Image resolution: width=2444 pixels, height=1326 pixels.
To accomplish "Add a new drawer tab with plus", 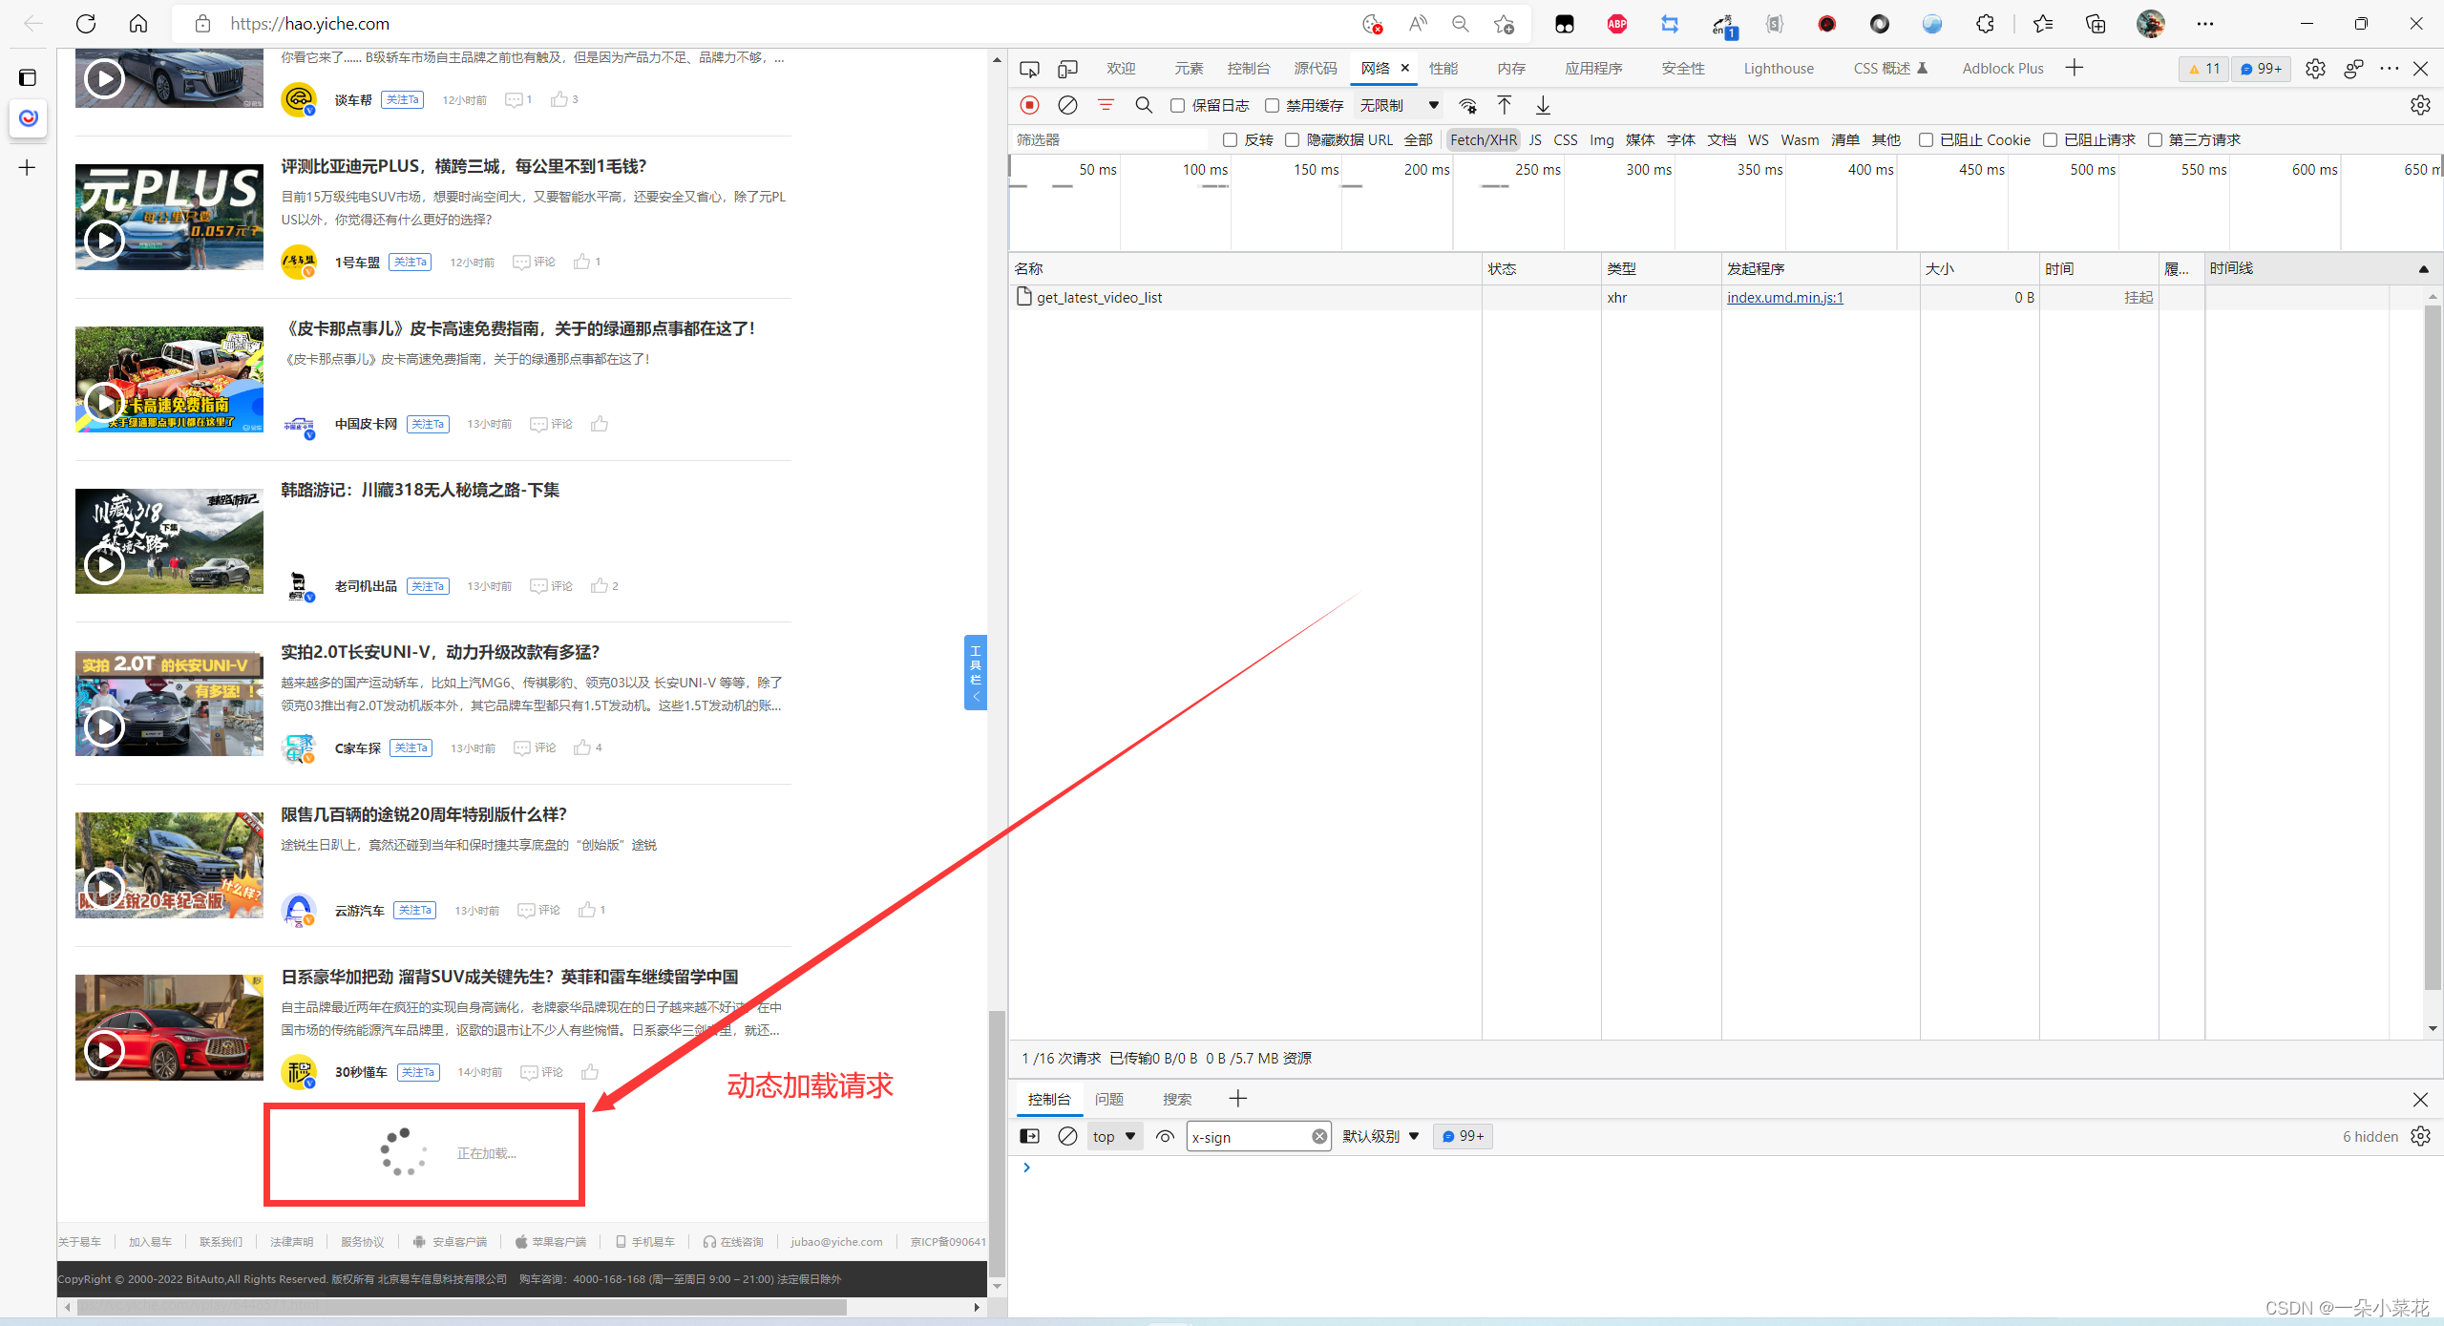I will tap(1238, 1099).
